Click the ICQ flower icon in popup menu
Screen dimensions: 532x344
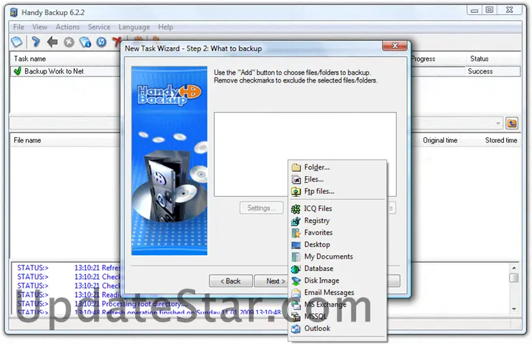(x=296, y=209)
